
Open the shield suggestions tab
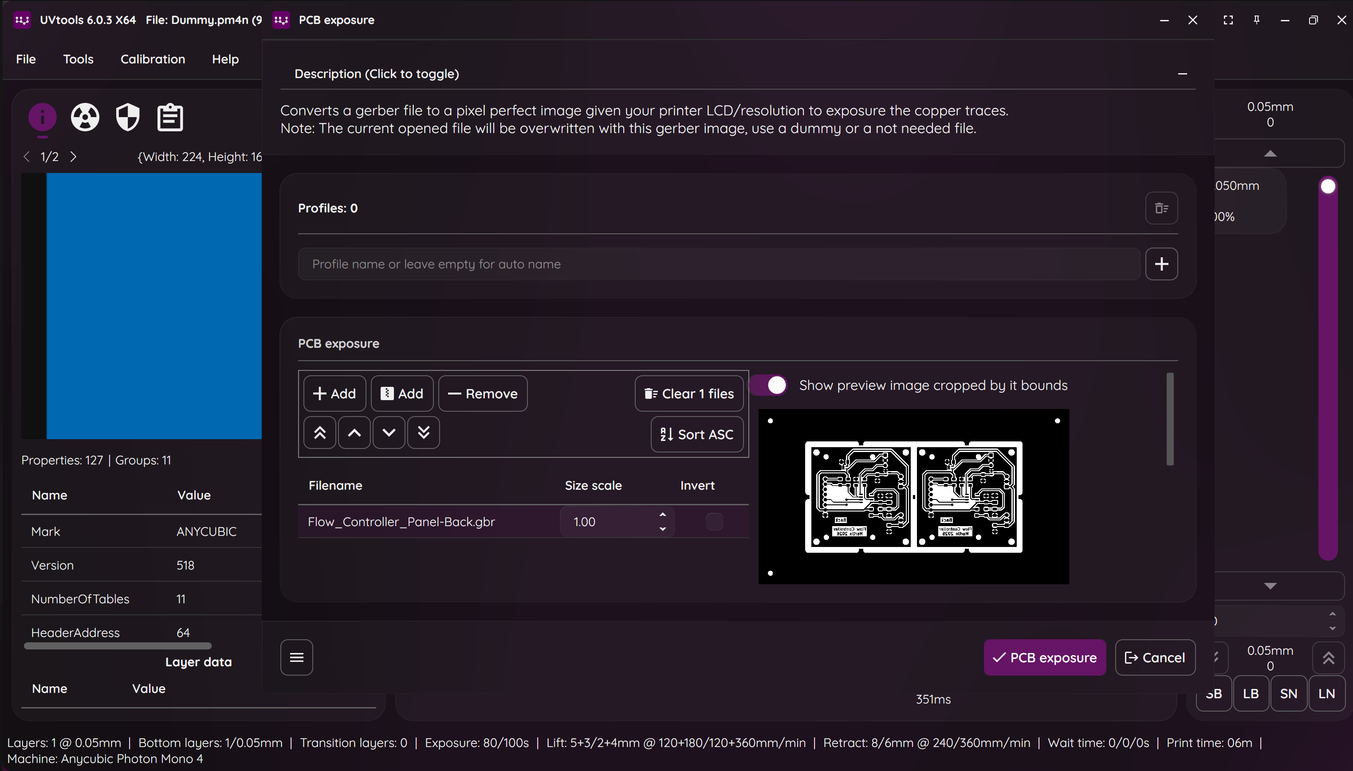point(127,117)
